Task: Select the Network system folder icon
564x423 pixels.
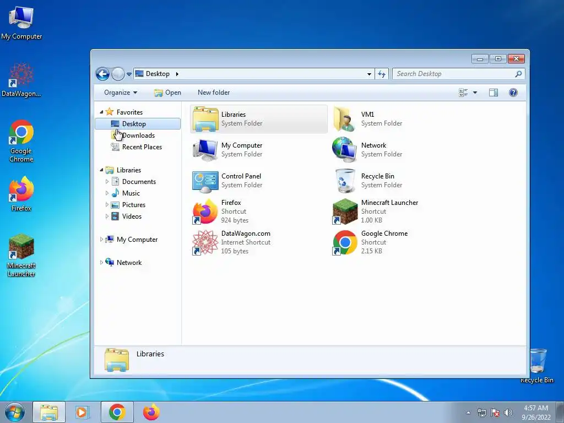Action: coord(345,150)
